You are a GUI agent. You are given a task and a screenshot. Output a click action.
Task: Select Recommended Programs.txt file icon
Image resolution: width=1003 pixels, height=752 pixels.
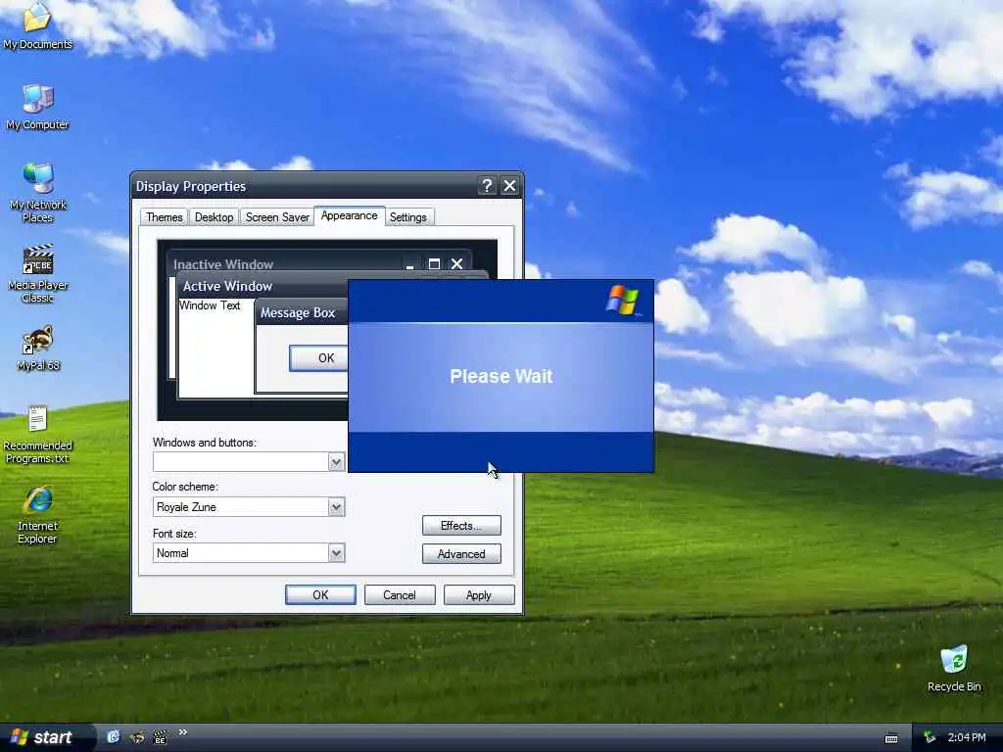tap(37, 434)
